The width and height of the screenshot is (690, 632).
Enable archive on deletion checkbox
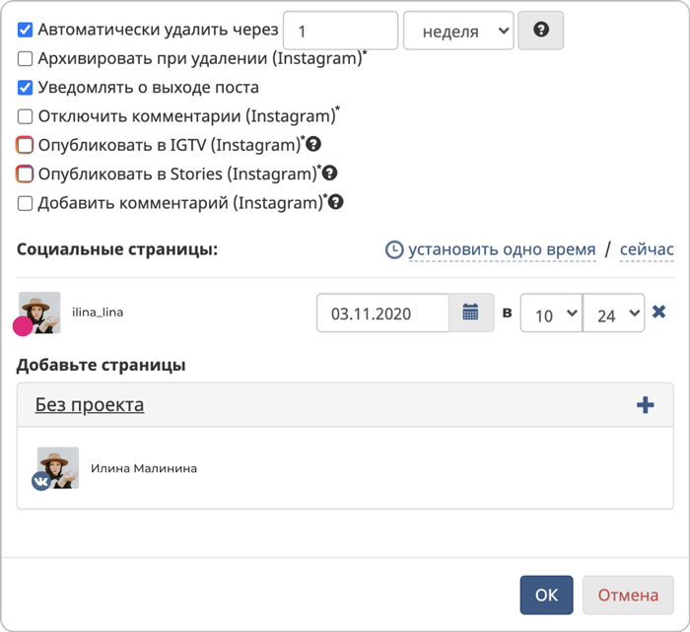tap(26, 58)
